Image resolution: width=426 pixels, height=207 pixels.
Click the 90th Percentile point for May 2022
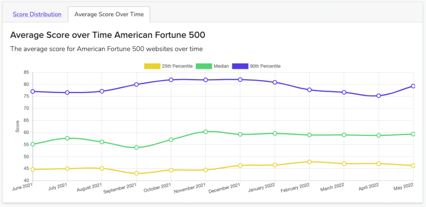[x=413, y=86]
